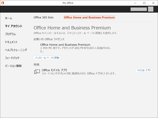Open バージョン情報 in the sidebar
Image resolution: width=158 pixels, height=118 pixels.
click(x=13, y=66)
